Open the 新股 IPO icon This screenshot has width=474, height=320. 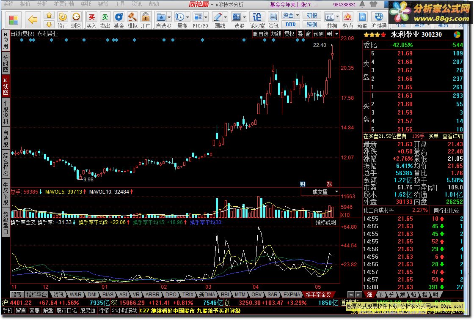[x=362, y=20]
